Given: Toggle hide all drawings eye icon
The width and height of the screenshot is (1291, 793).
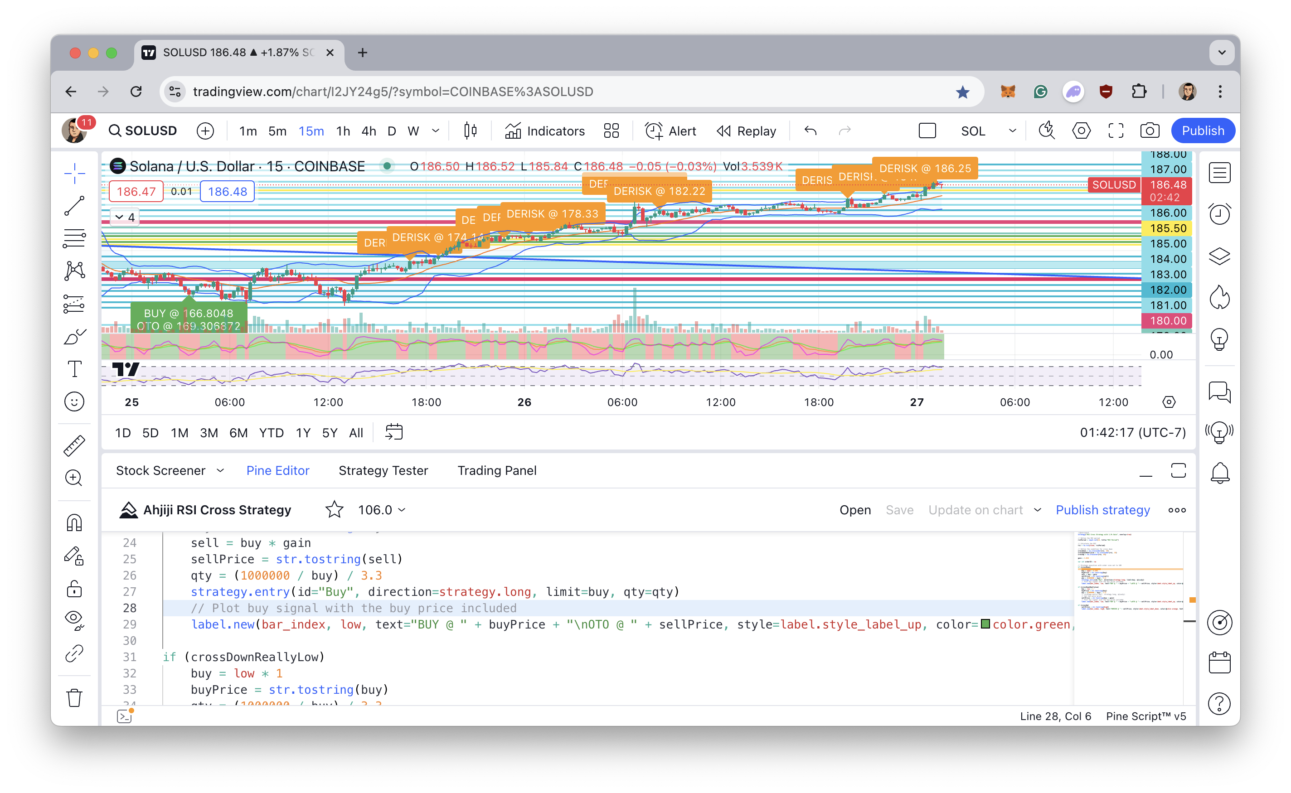Looking at the screenshot, I should 74,620.
